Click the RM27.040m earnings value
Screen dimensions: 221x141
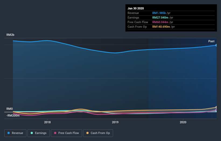pos(160,17)
